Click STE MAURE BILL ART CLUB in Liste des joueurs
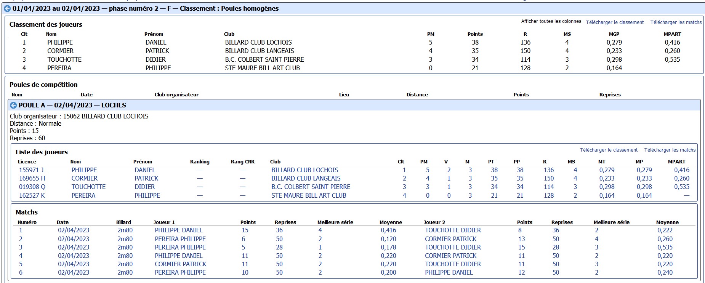The width and height of the screenshot is (705, 283). pyautogui.click(x=309, y=195)
